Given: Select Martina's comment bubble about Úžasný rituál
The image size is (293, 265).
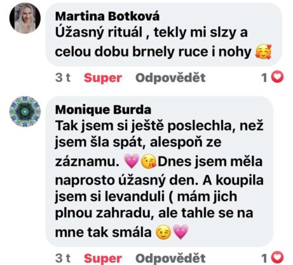Looking at the screenshot, I should click(164, 35).
